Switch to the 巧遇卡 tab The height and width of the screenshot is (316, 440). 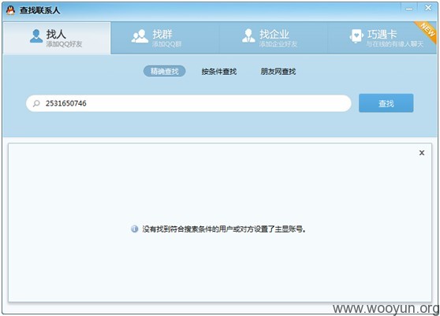[x=382, y=38]
